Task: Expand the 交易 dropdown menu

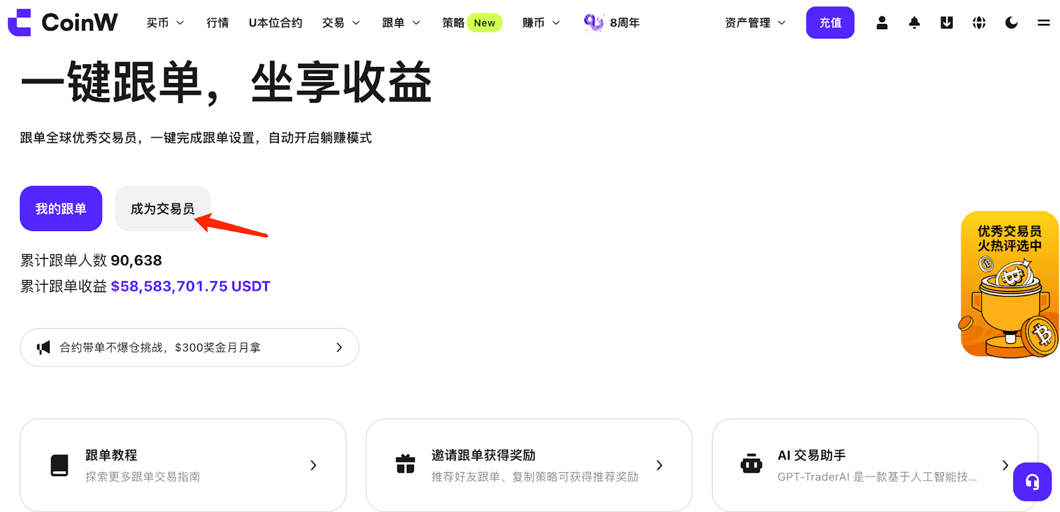Action: [341, 23]
